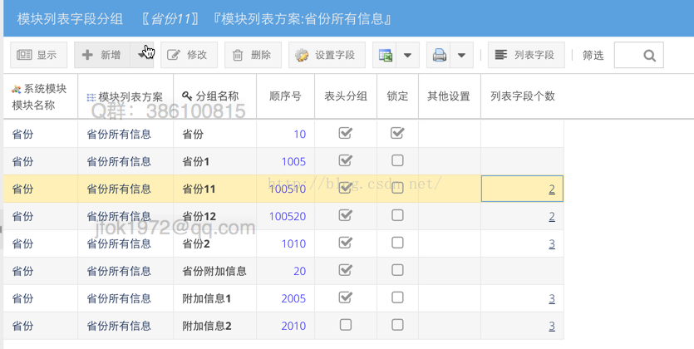
Task: Click the 省份1 group name cell
Action: click(214, 161)
